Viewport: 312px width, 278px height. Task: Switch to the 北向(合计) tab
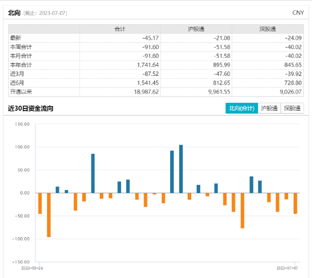(x=242, y=108)
